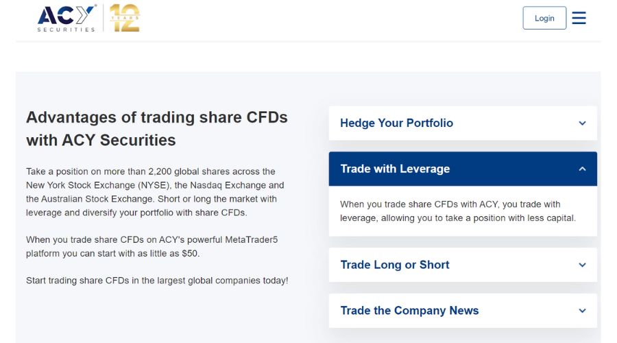Image resolution: width=617 pixels, height=343 pixels.
Task: Click the Start trading share CFDs sentence
Action: tap(157, 281)
